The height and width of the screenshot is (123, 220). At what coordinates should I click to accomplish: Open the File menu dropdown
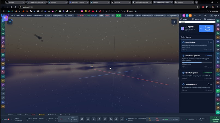[x=13, y=16]
